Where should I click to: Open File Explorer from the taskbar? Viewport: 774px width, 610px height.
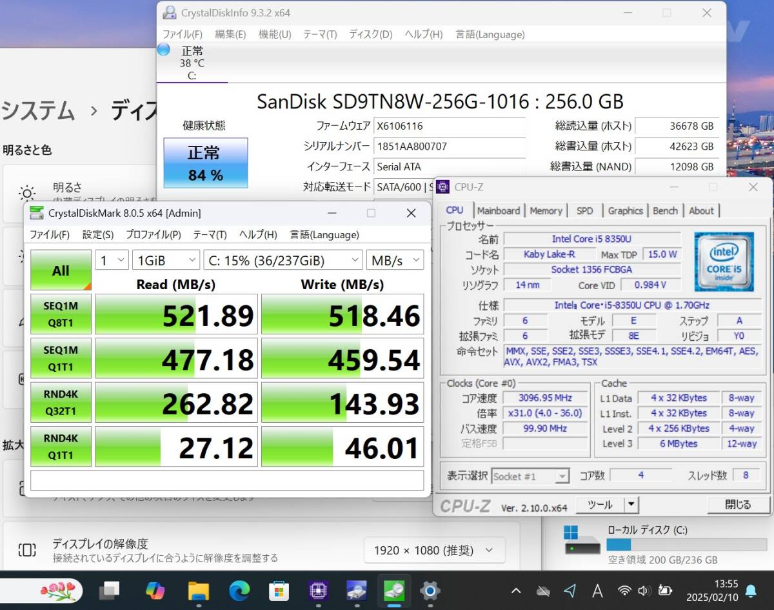point(199,590)
